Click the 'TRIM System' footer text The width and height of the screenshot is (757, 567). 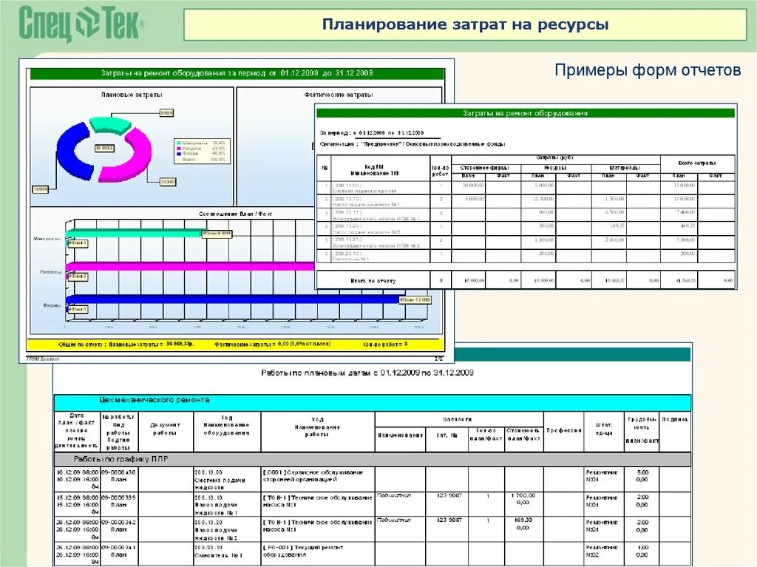[42, 359]
